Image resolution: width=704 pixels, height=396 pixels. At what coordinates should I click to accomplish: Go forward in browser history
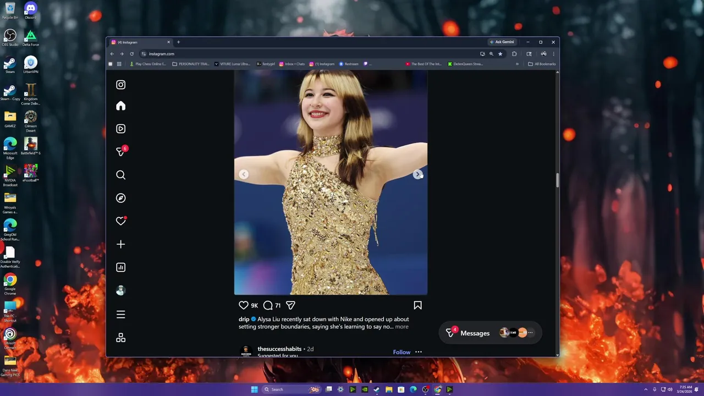[122, 54]
